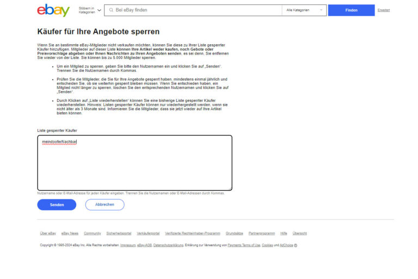The height and width of the screenshot is (279, 418).
Task: Open the Verifizierte Rechteinhaber-Programm link
Action: (x=193, y=233)
